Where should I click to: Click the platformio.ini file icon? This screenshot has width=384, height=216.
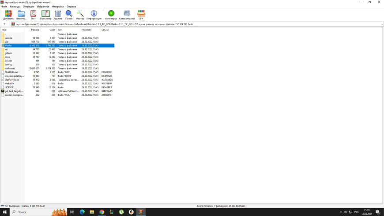3,80
